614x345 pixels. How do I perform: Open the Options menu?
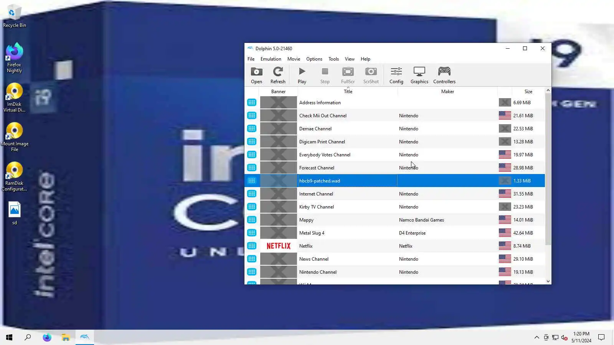tap(314, 59)
